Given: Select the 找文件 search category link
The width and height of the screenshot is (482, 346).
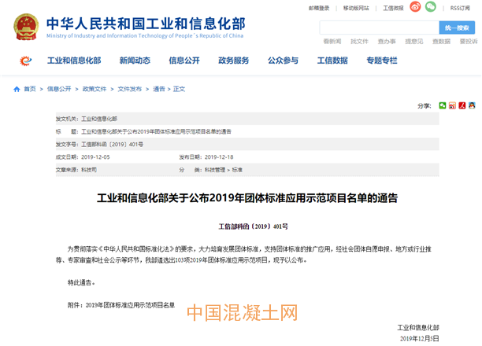Looking at the screenshot, I should pyautogui.click(x=359, y=41).
